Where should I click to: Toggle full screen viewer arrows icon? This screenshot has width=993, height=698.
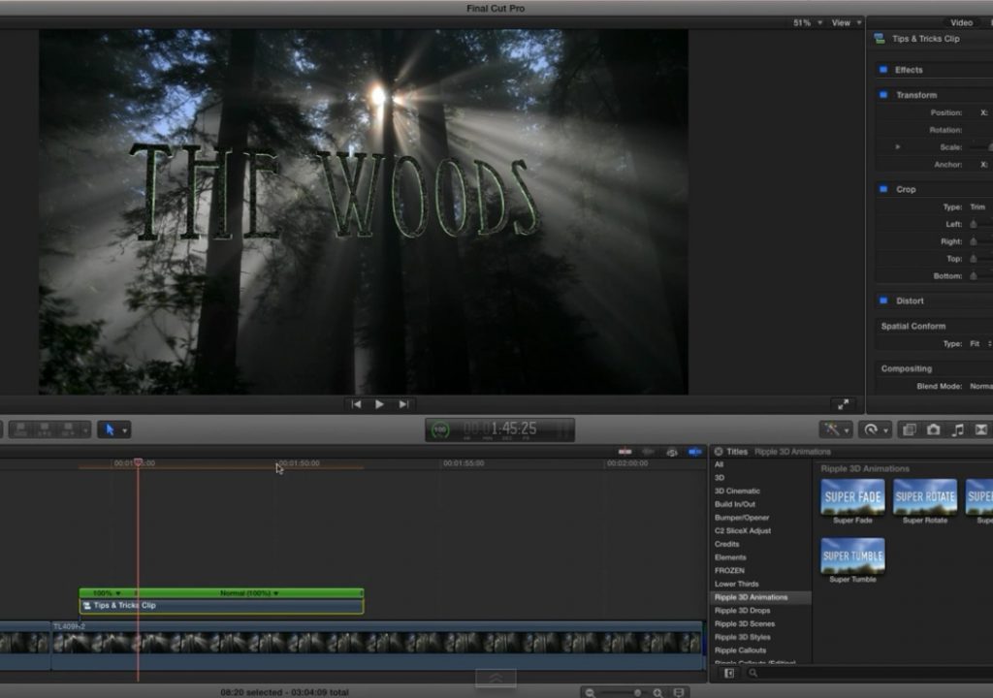pyautogui.click(x=843, y=404)
